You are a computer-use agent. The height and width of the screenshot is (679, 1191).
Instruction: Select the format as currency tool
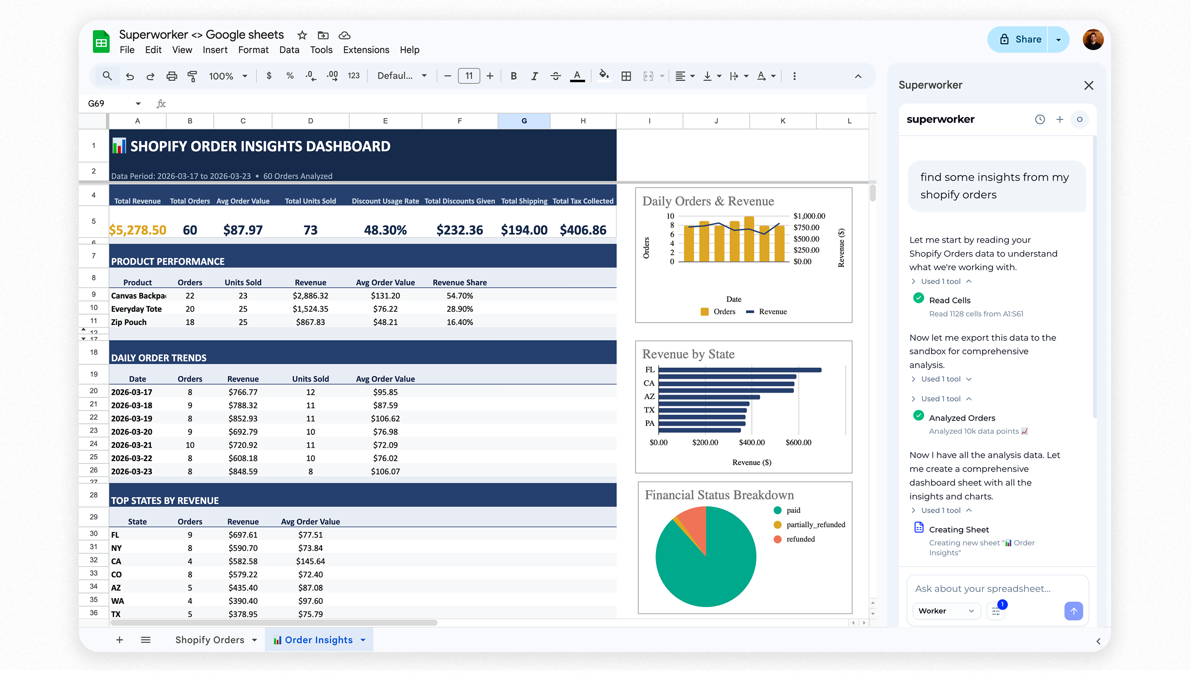pos(269,75)
